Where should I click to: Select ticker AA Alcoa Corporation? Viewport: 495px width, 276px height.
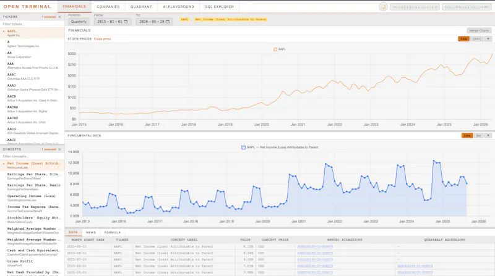tap(32, 55)
